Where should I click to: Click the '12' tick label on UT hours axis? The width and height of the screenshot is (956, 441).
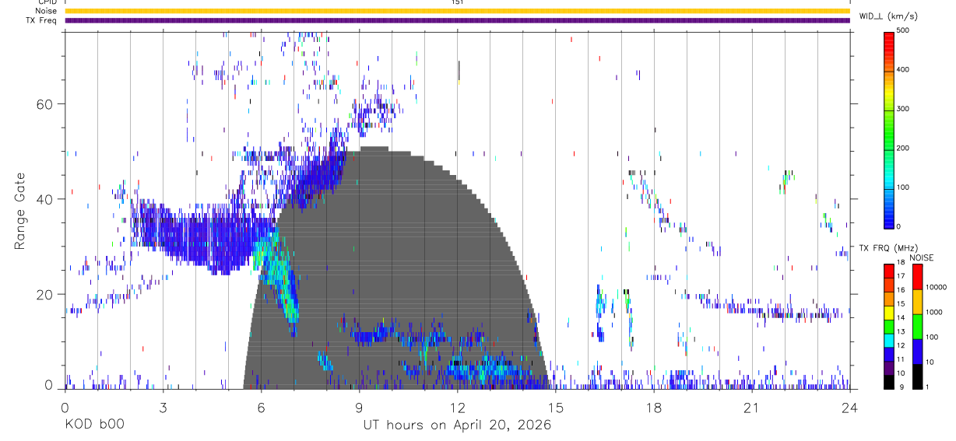coord(457,407)
